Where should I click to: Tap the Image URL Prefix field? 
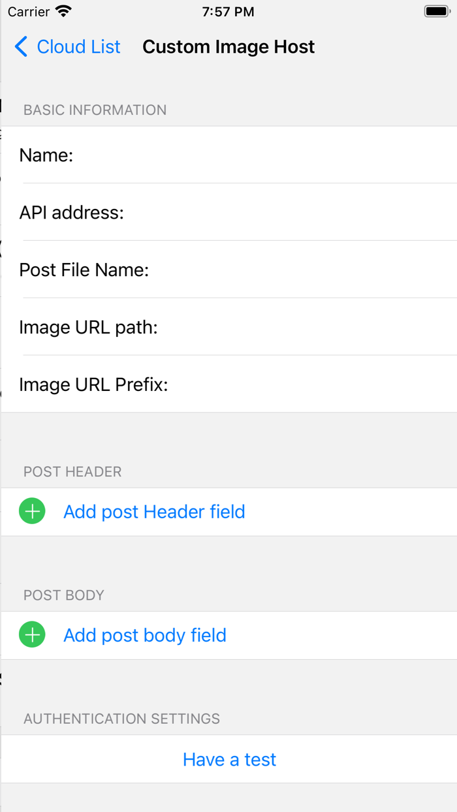pos(281,384)
